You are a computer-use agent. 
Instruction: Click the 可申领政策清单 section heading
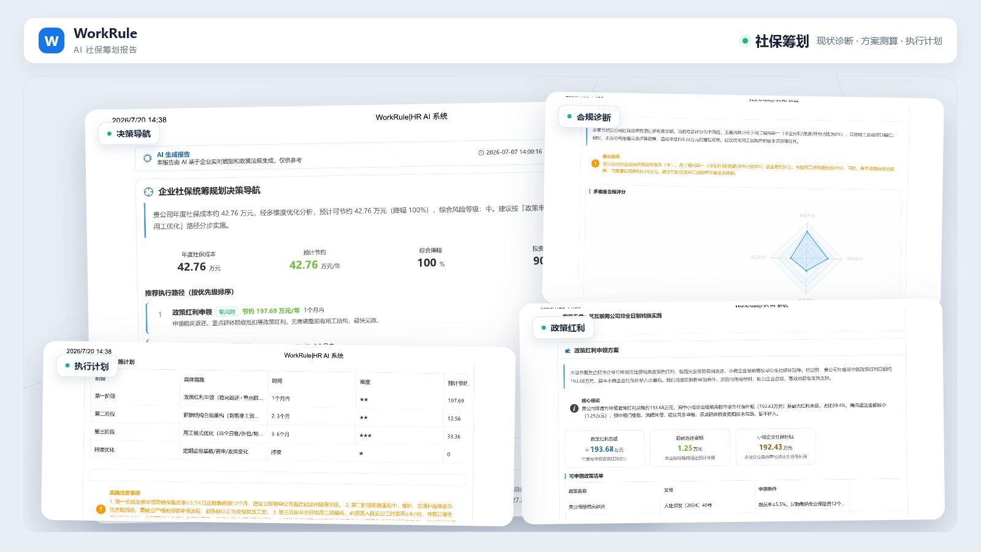(x=586, y=476)
